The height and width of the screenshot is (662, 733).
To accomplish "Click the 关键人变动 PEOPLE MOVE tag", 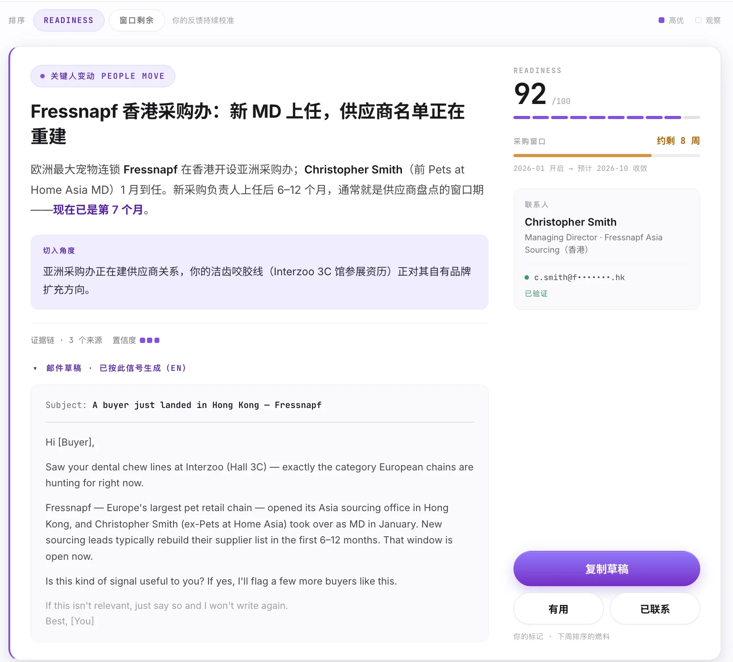I will (x=103, y=76).
